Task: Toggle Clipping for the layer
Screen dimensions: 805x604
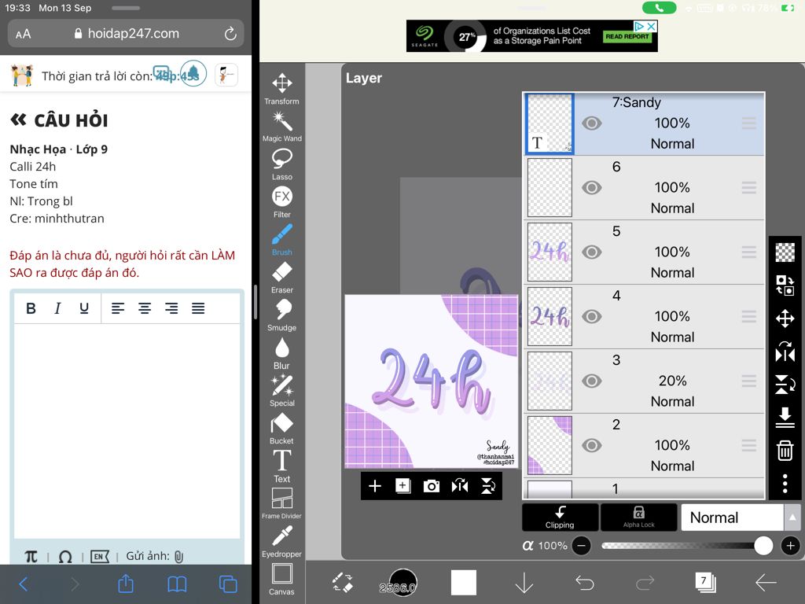Action: click(560, 517)
